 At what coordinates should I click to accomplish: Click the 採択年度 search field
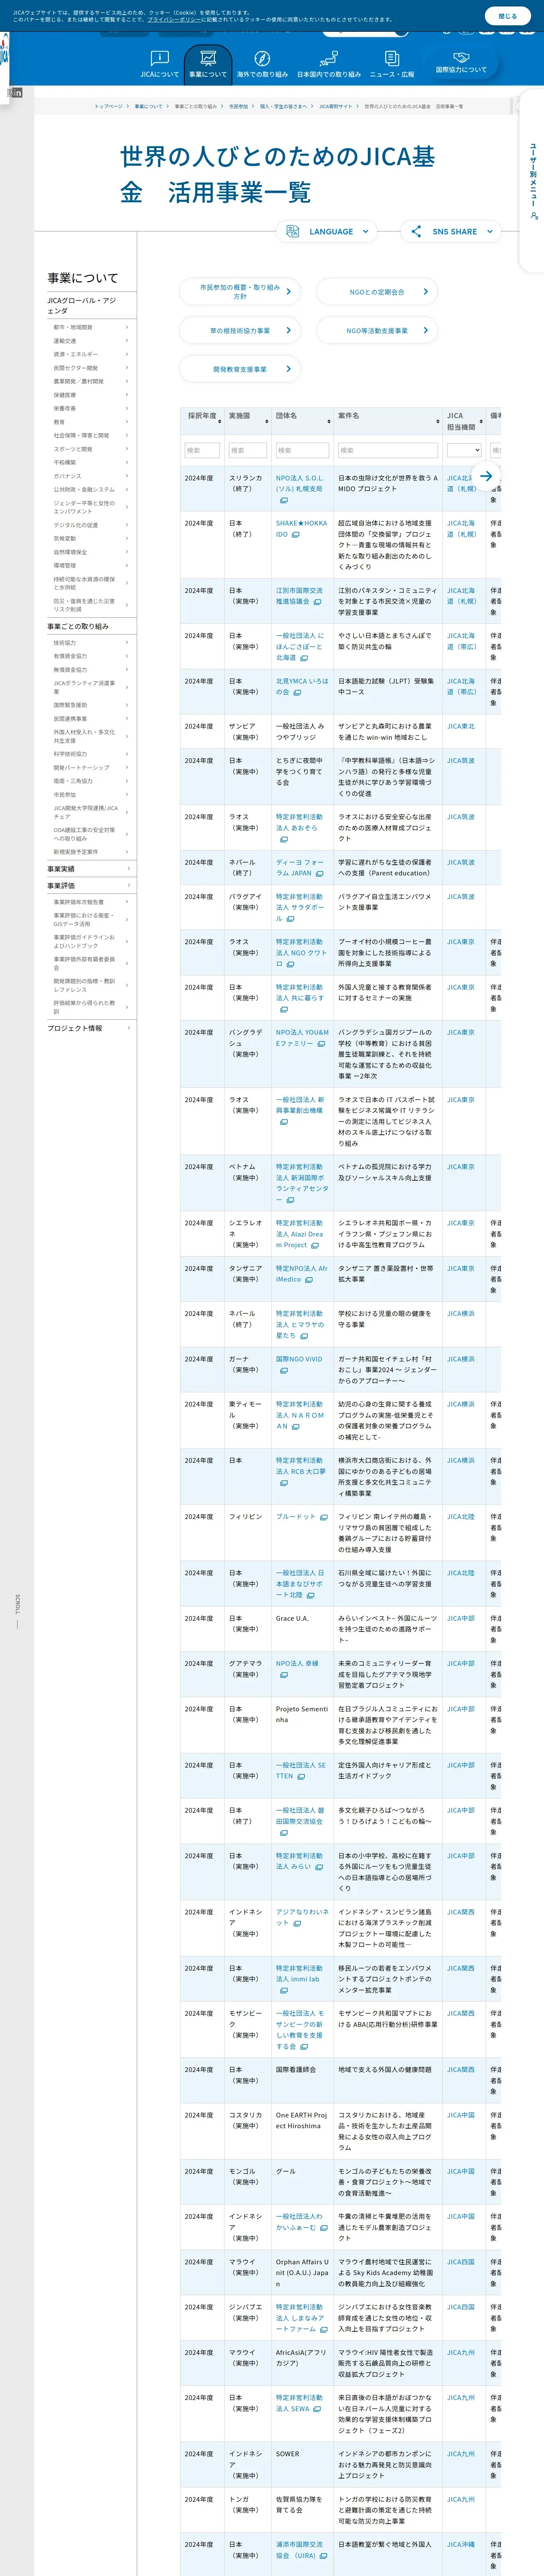point(203,450)
